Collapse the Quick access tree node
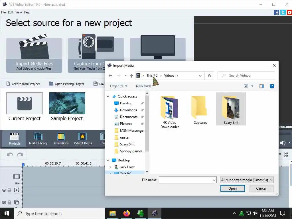 coord(108,96)
